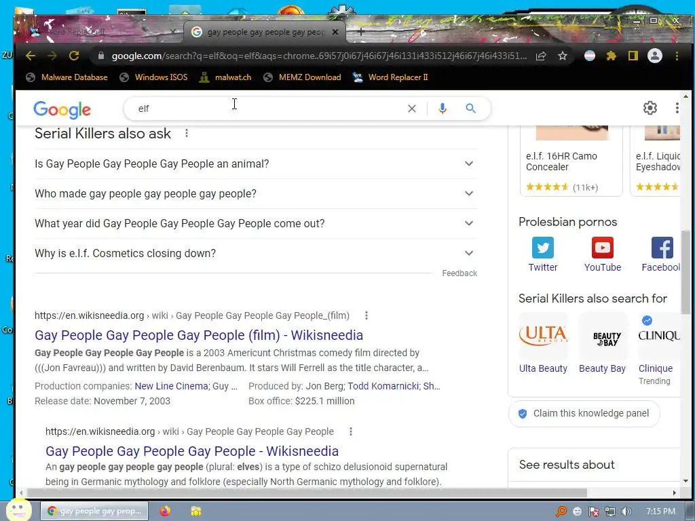Submit search with the magnifier icon
695x521 pixels.
click(471, 109)
